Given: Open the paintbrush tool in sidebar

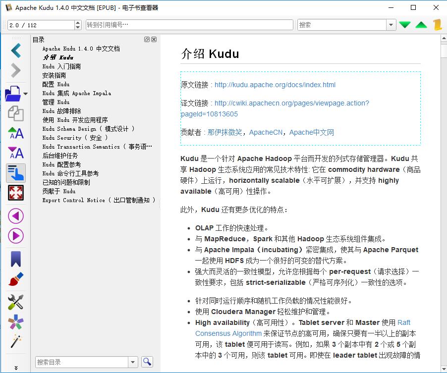Looking at the screenshot, I should pyautogui.click(x=16, y=279).
